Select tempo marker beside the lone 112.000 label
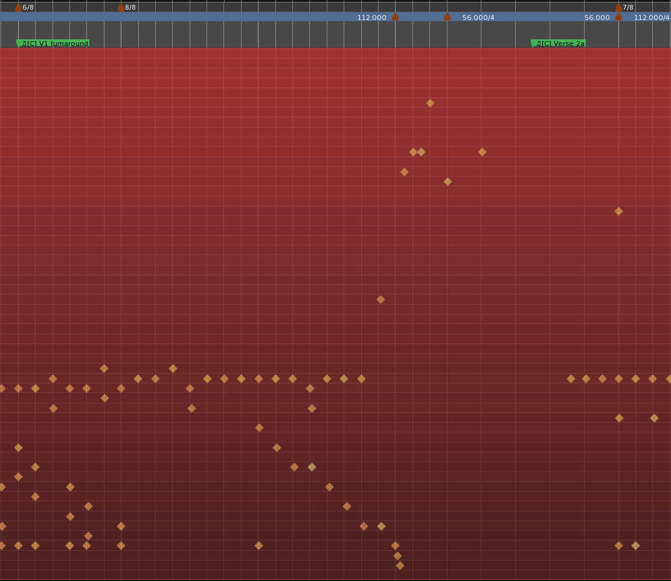 tap(395, 17)
